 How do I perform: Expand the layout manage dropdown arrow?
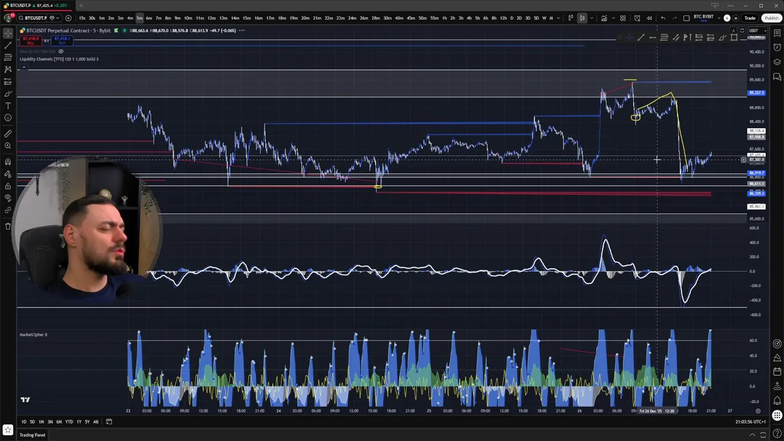click(x=718, y=18)
